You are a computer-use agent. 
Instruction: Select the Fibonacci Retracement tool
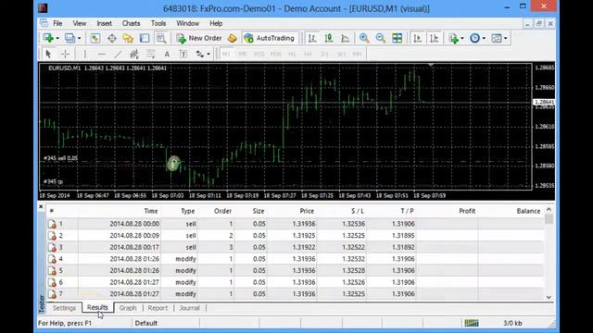click(150, 54)
